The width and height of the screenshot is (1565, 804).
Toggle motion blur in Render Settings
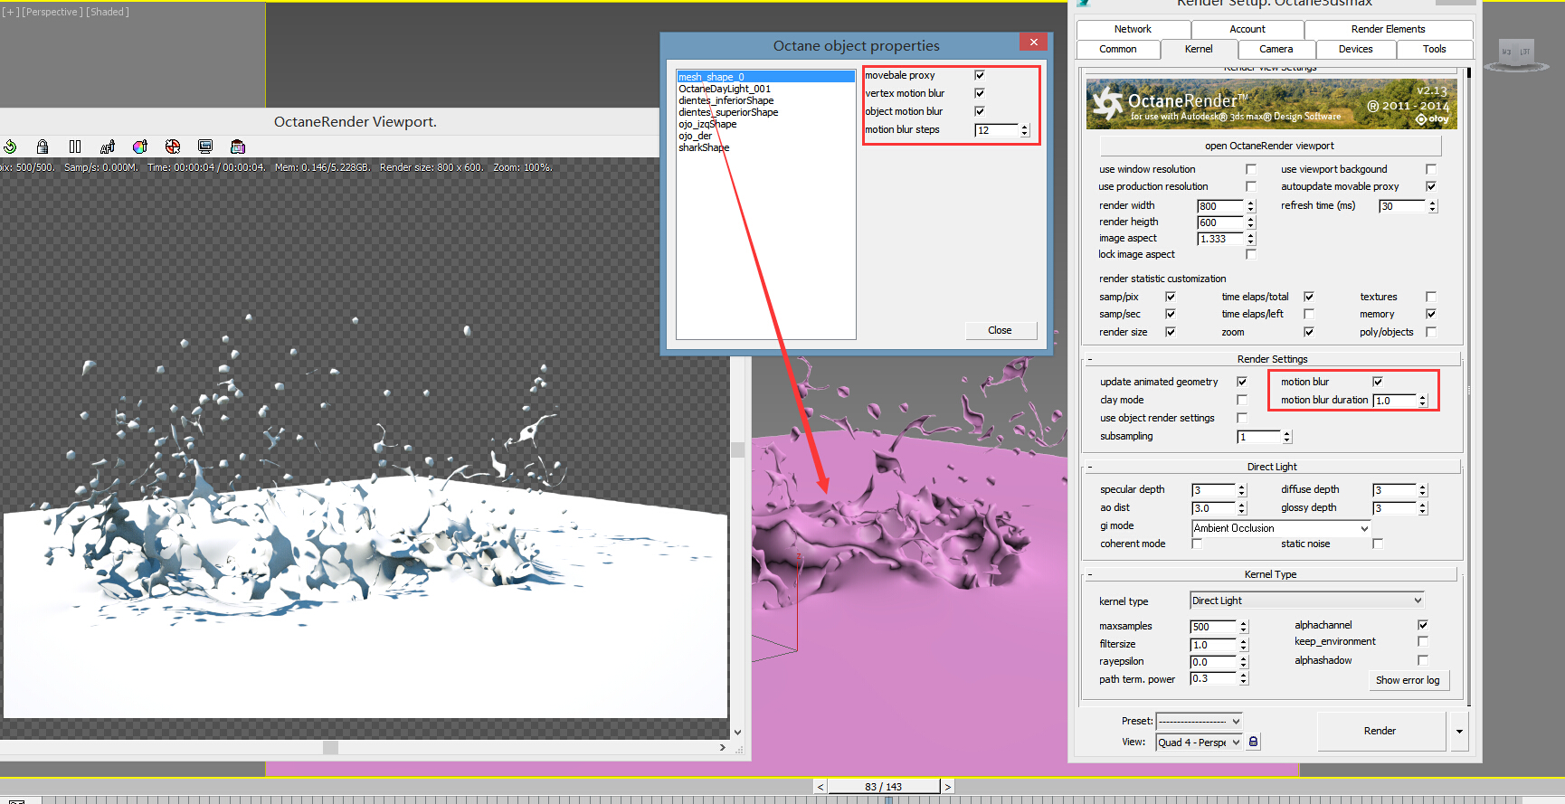click(1378, 382)
